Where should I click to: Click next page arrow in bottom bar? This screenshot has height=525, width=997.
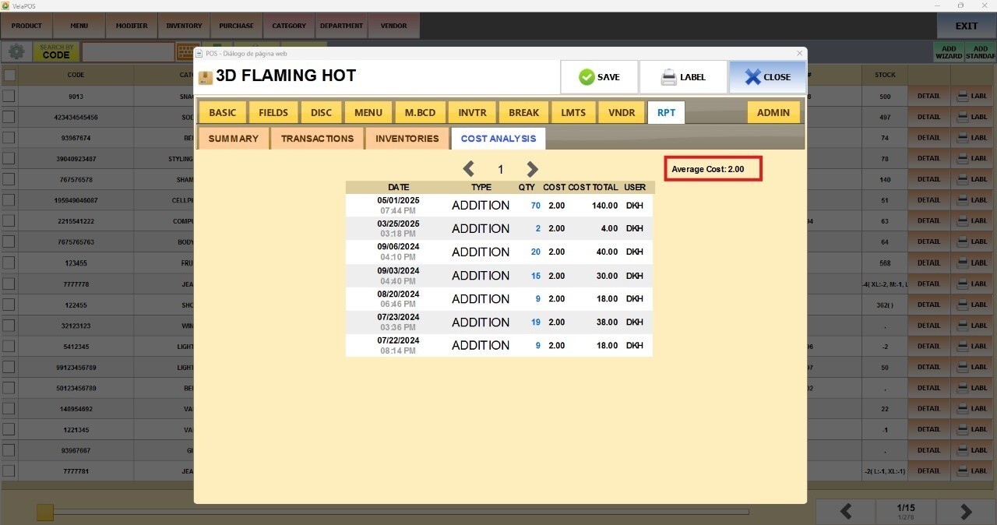pos(966,511)
